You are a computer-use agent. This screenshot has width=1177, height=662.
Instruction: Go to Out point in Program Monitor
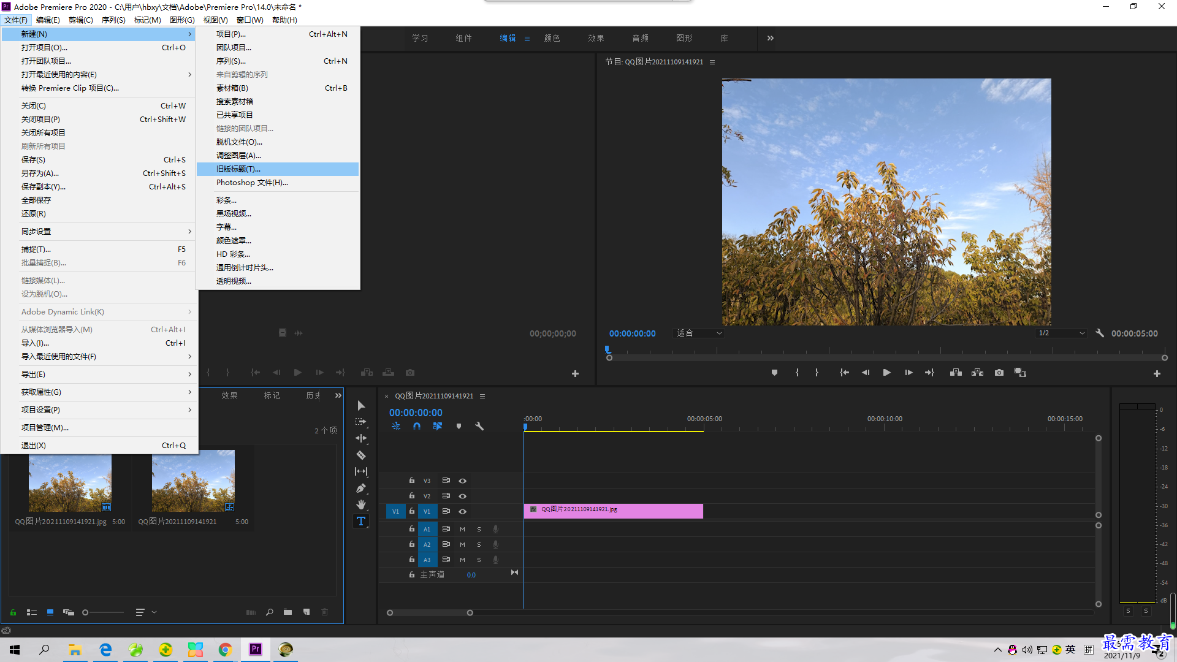pos(930,373)
